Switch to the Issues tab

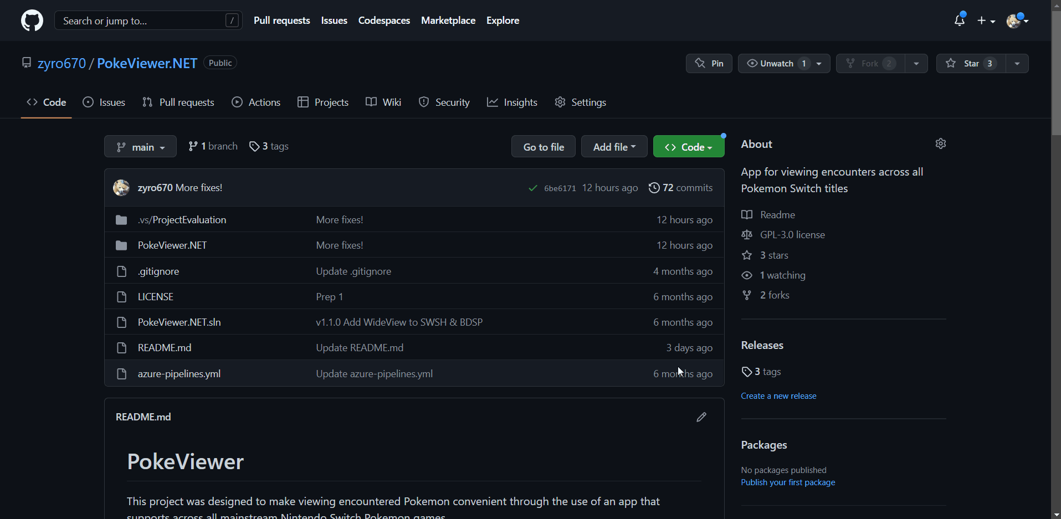104,102
